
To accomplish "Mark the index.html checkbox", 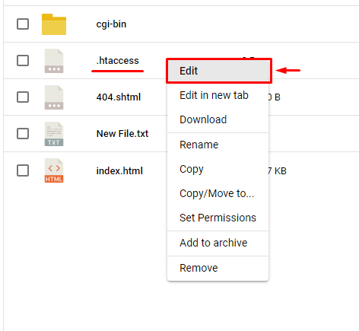I will point(23,170).
